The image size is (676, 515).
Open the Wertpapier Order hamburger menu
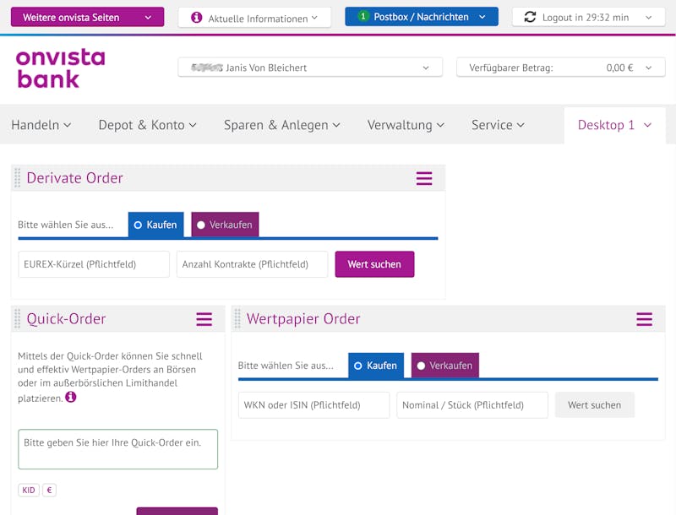point(644,319)
